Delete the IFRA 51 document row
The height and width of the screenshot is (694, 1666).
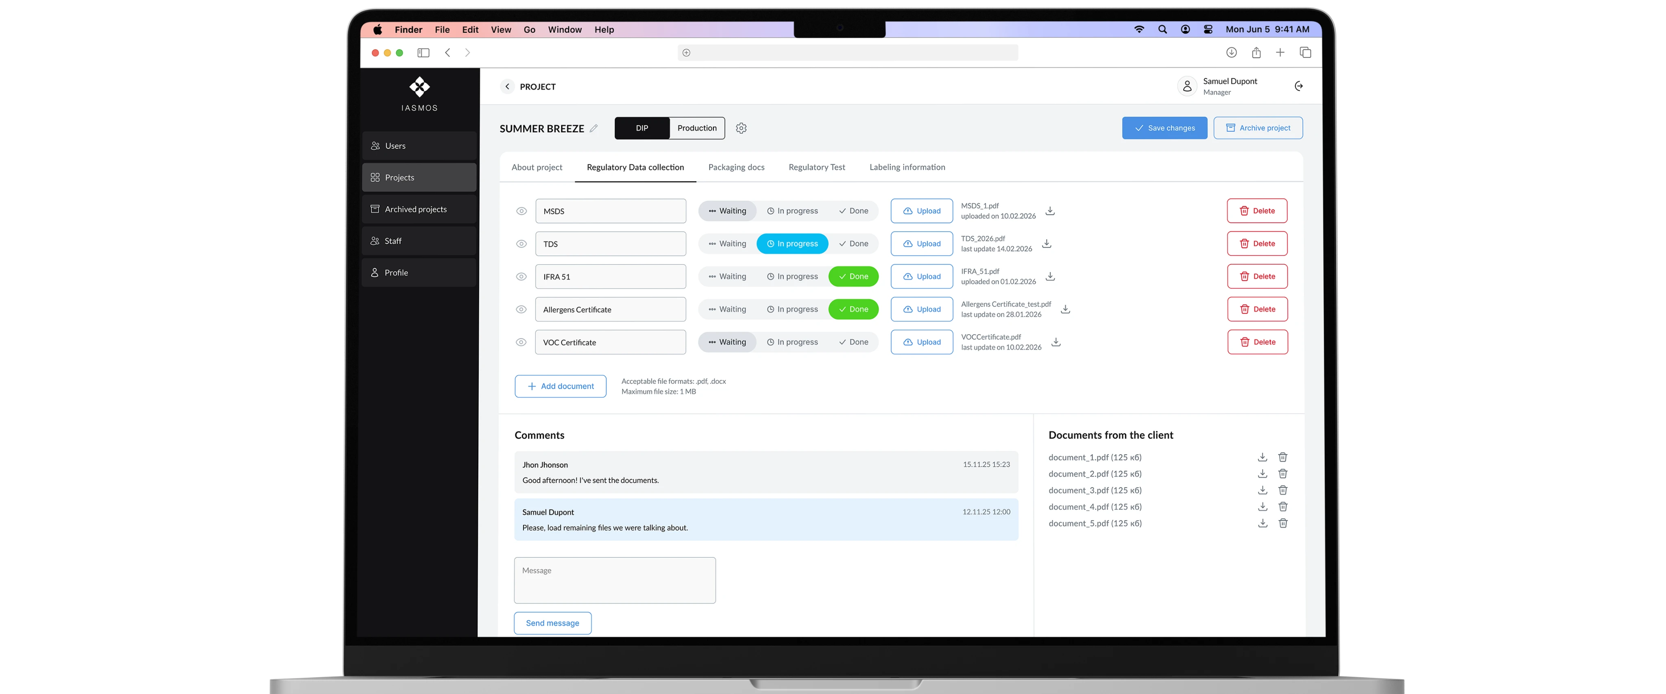[x=1256, y=276]
